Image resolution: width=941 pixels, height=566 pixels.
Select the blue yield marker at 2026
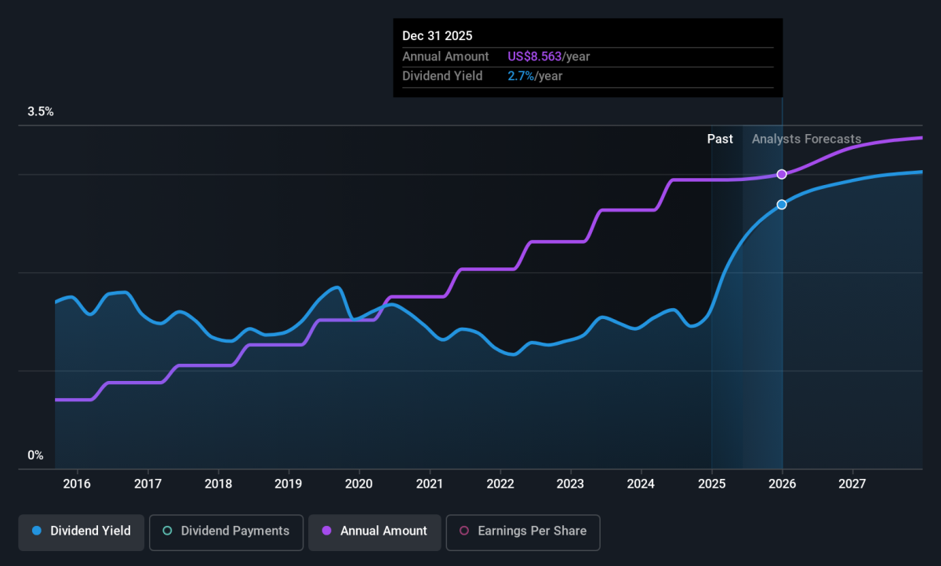click(x=782, y=205)
